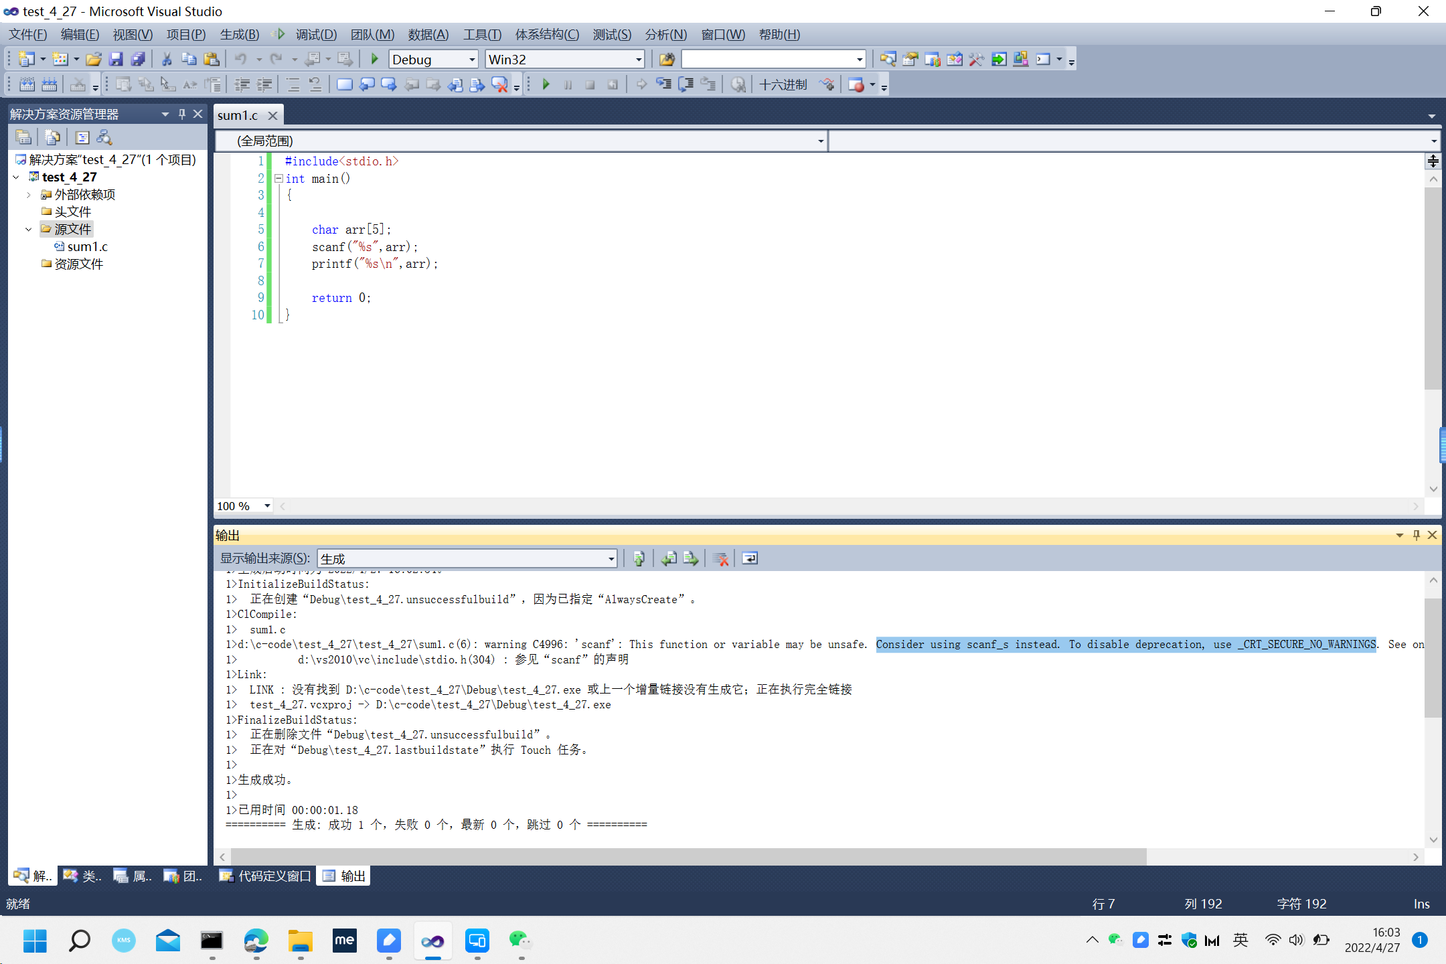This screenshot has height=964, width=1446.
Task: Collapse the 源文件 folder node
Action: [x=29, y=230]
